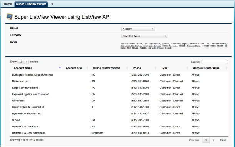Click phone number (785) 241-6200
Viewport: 235px width, 147px height.
pyautogui.click(x=140, y=81)
